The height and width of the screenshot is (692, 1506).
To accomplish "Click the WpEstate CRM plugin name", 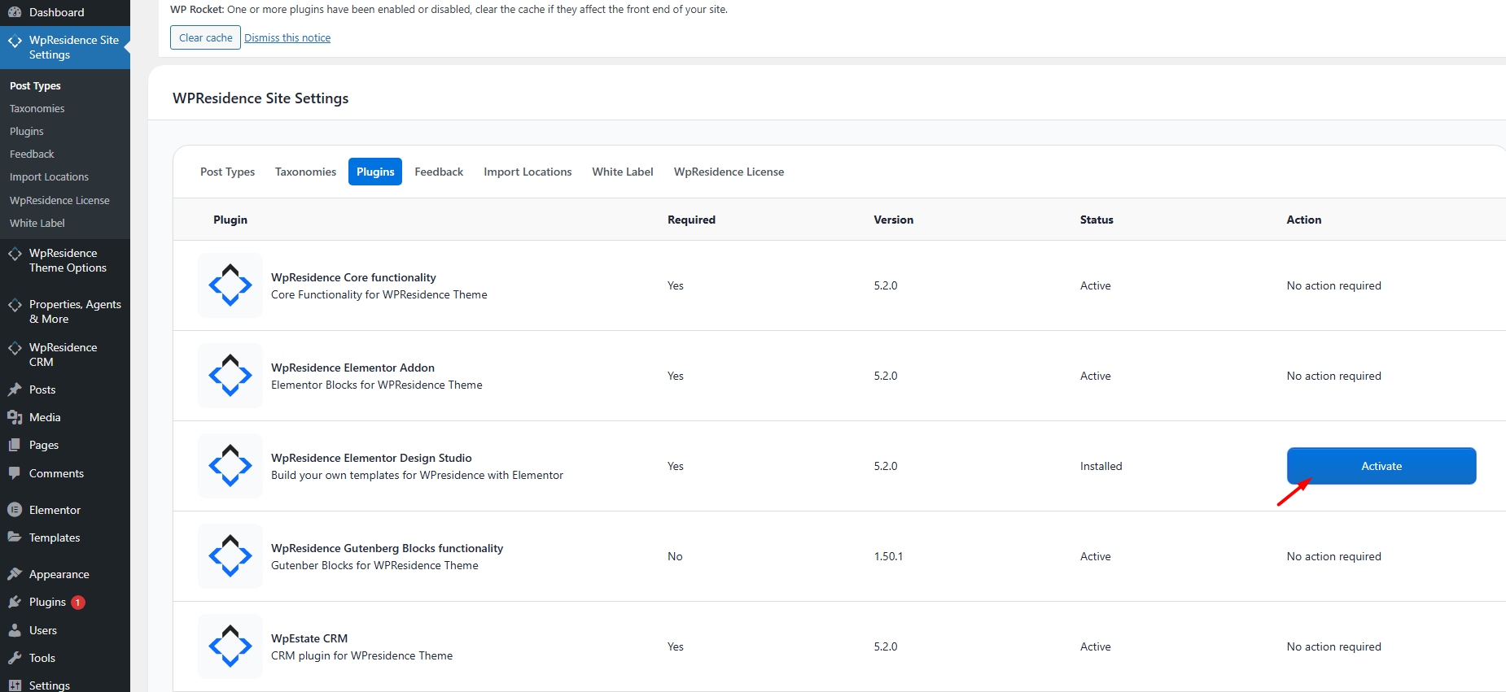I will pos(309,638).
